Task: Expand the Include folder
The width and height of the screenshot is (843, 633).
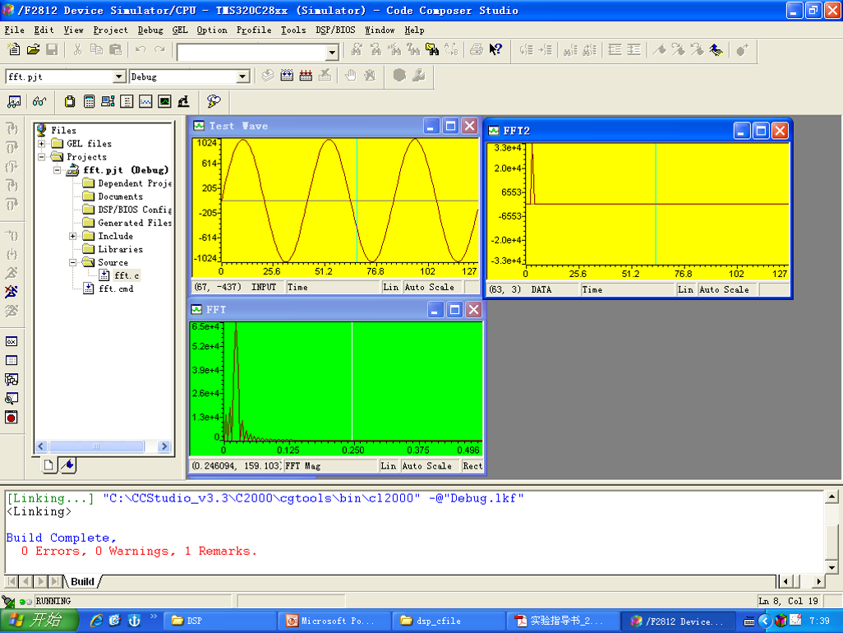Action: pyautogui.click(x=72, y=236)
